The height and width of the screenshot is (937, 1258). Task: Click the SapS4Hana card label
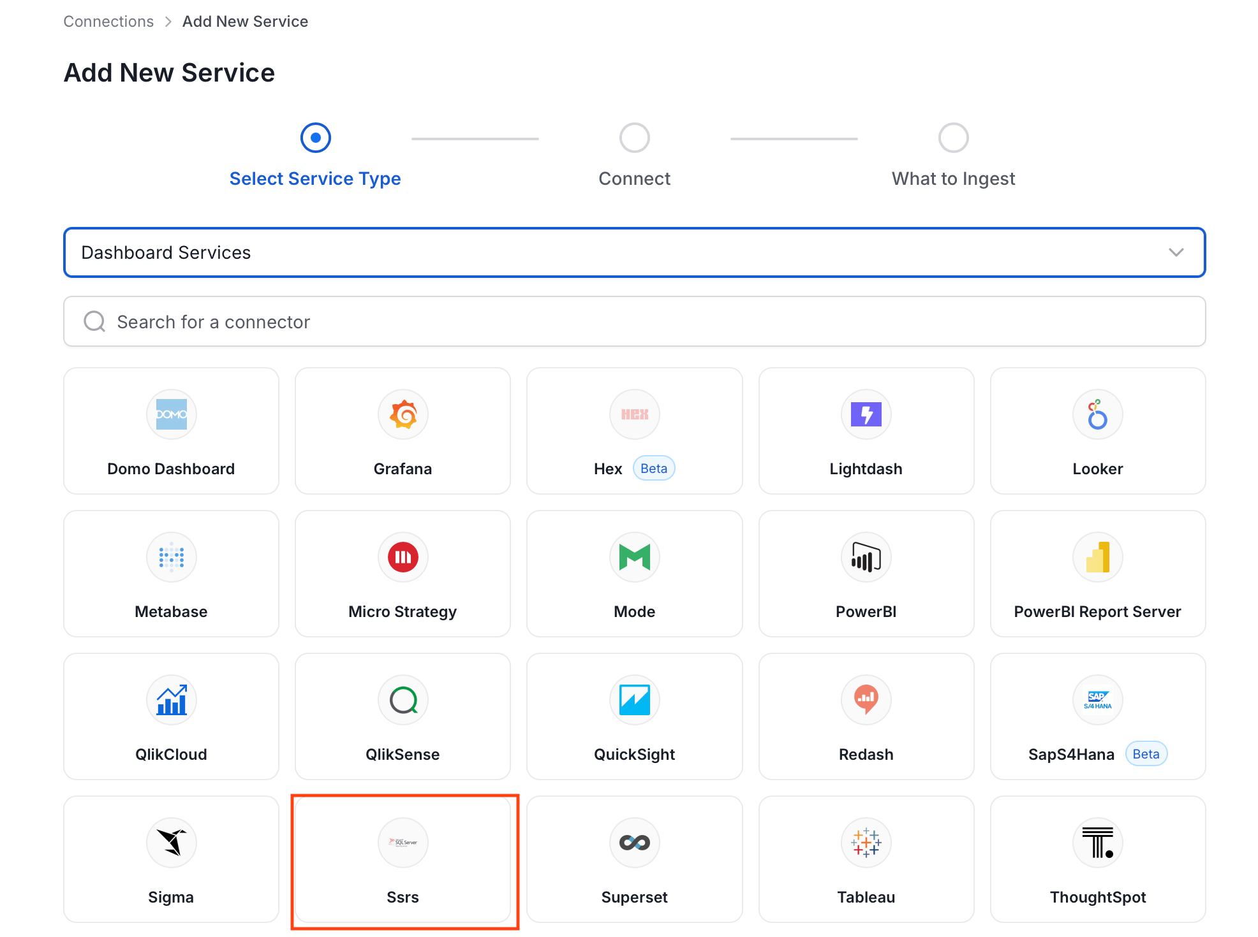[1072, 755]
